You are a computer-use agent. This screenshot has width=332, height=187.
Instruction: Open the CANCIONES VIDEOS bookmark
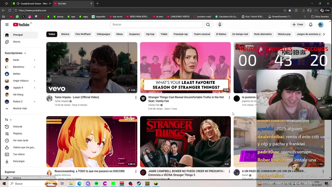pyautogui.click(x=178, y=17)
